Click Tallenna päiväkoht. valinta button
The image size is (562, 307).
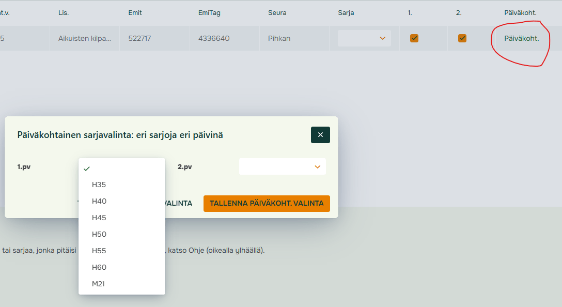coord(267,203)
